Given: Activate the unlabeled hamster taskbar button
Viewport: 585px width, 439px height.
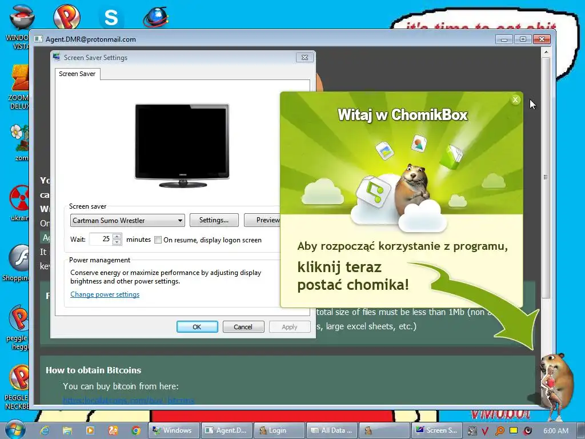Looking at the screenshot, I should (384, 430).
